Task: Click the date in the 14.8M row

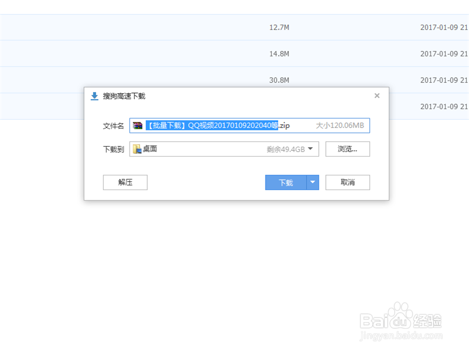Action: tap(444, 54)
